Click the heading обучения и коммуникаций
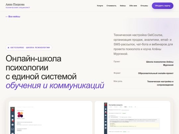This screenshot has width=179, height=134. [55, 85]
